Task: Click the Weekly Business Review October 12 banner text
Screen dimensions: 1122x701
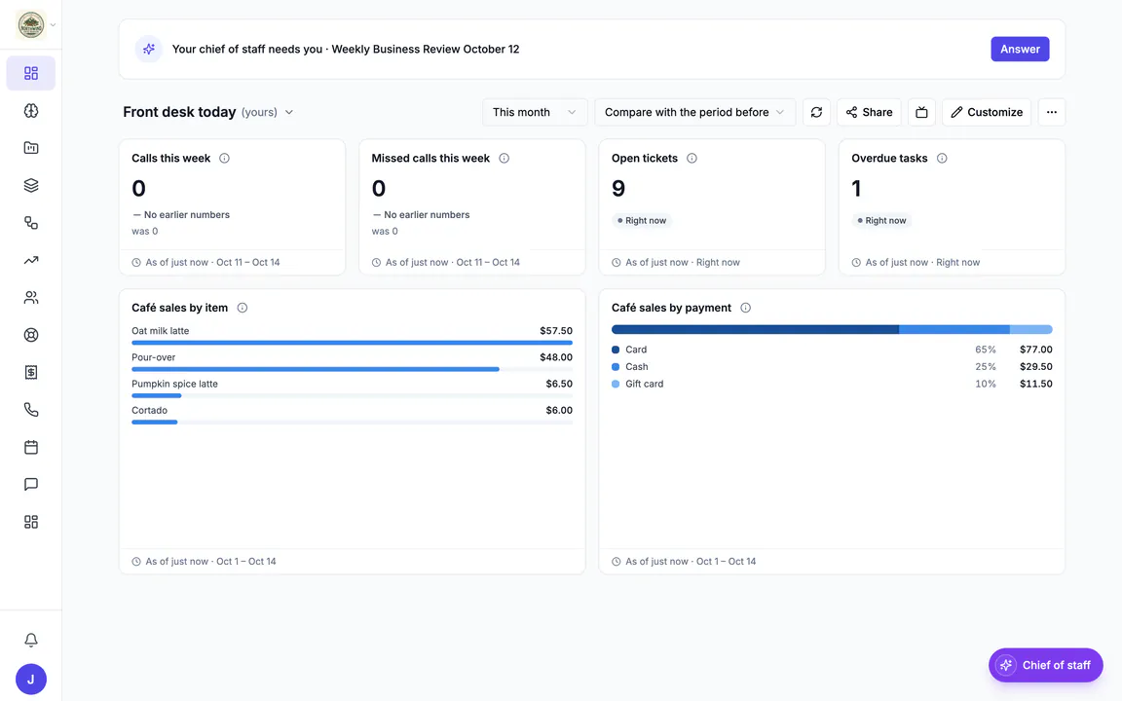Action: click(x=425, y=50)
